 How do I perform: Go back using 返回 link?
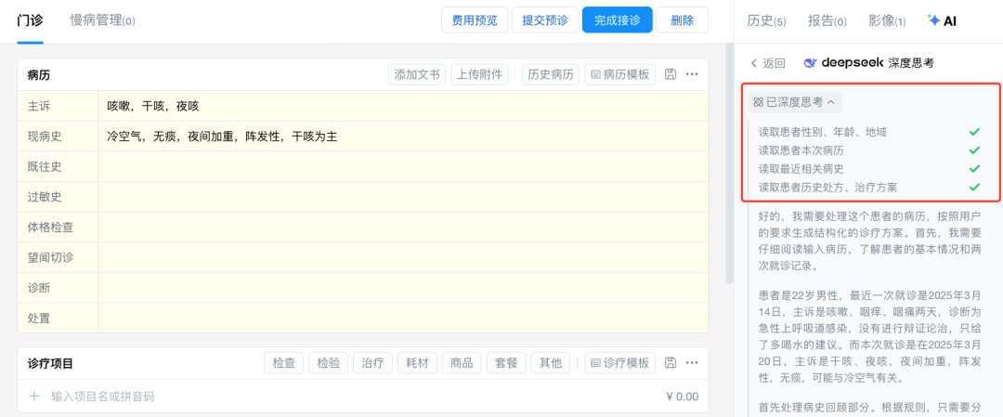point(768,62)
